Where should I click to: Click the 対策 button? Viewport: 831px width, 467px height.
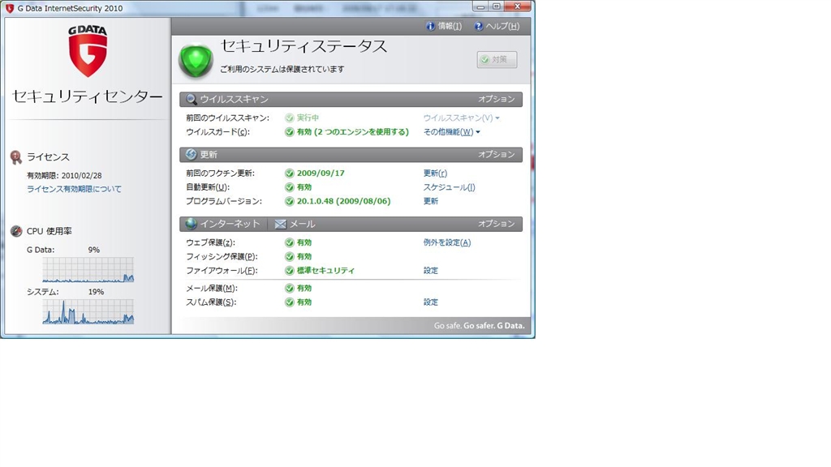(497, 59)
